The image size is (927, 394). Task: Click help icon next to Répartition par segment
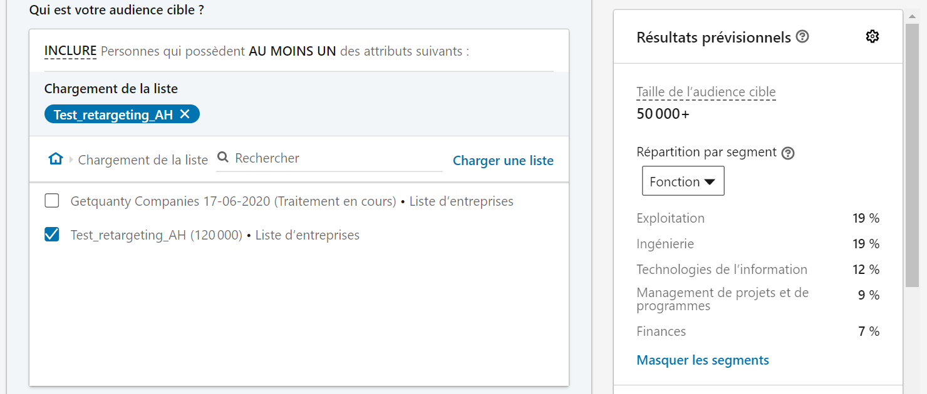789,153
